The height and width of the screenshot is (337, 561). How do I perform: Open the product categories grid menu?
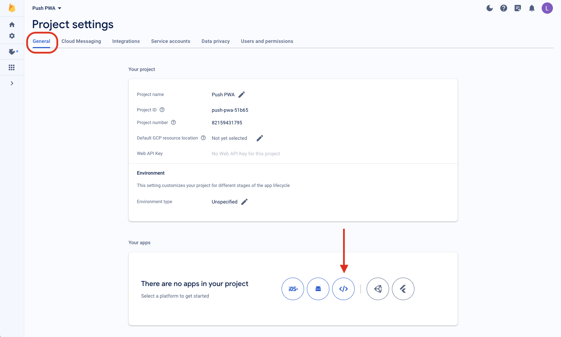pos(12,67)
